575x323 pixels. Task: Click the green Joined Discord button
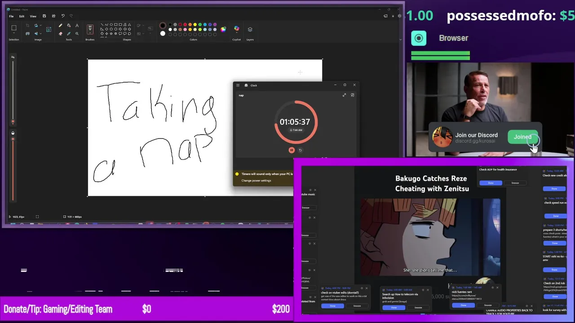[x=523, y=137]
